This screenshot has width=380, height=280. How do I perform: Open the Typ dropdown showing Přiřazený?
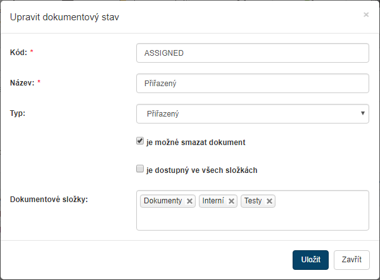pyautogui.click(x=252, y=114)
